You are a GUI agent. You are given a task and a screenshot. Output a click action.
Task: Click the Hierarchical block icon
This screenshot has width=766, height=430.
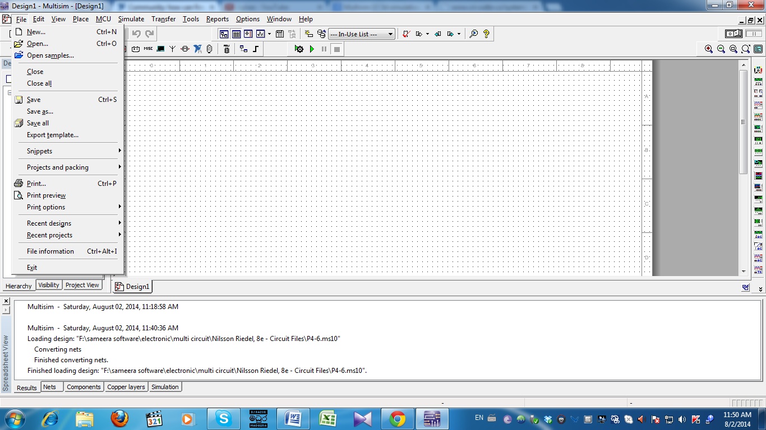point(243,49)
